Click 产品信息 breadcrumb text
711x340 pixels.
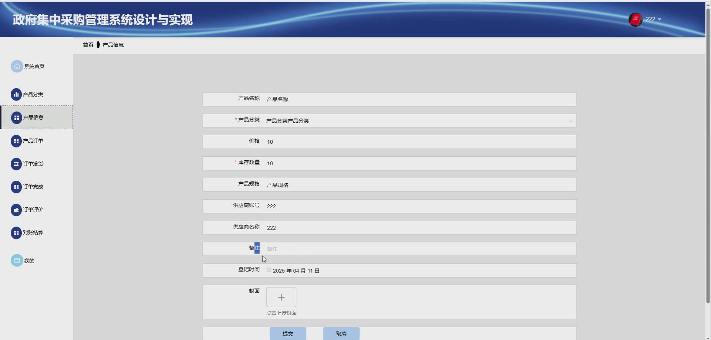pyautogui.click(x=113, y=45)
